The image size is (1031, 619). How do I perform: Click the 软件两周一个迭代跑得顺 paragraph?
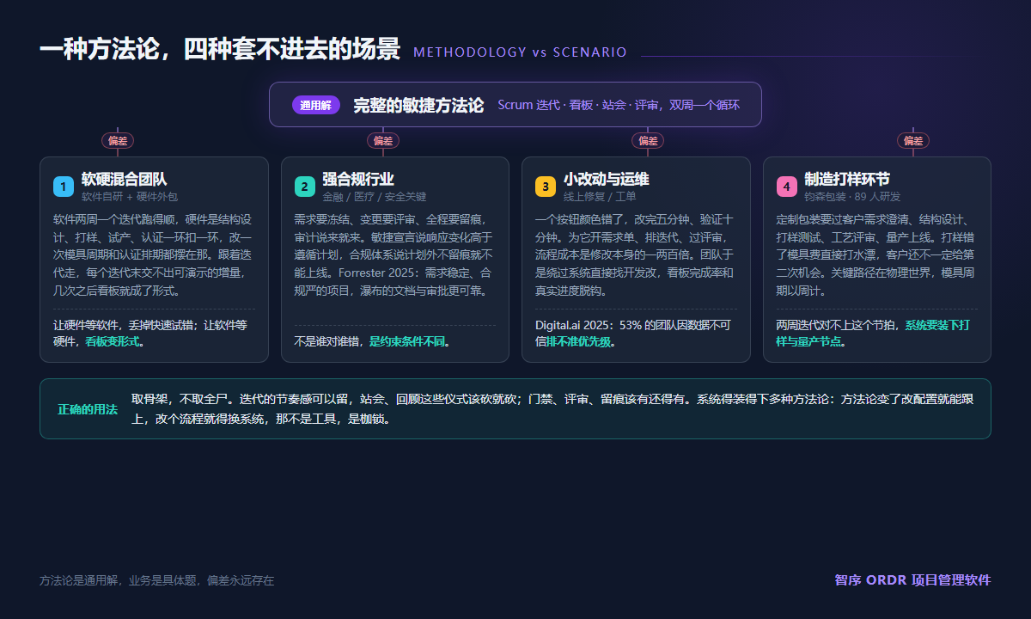153,254
